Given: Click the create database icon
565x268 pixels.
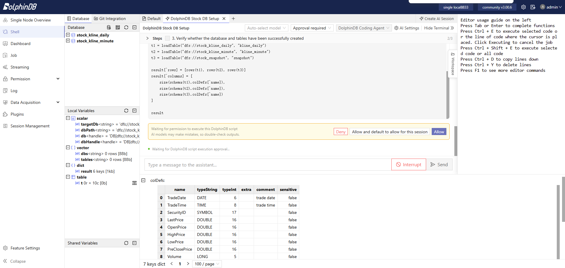Looking at the screenshot, I should click(109, 27).
